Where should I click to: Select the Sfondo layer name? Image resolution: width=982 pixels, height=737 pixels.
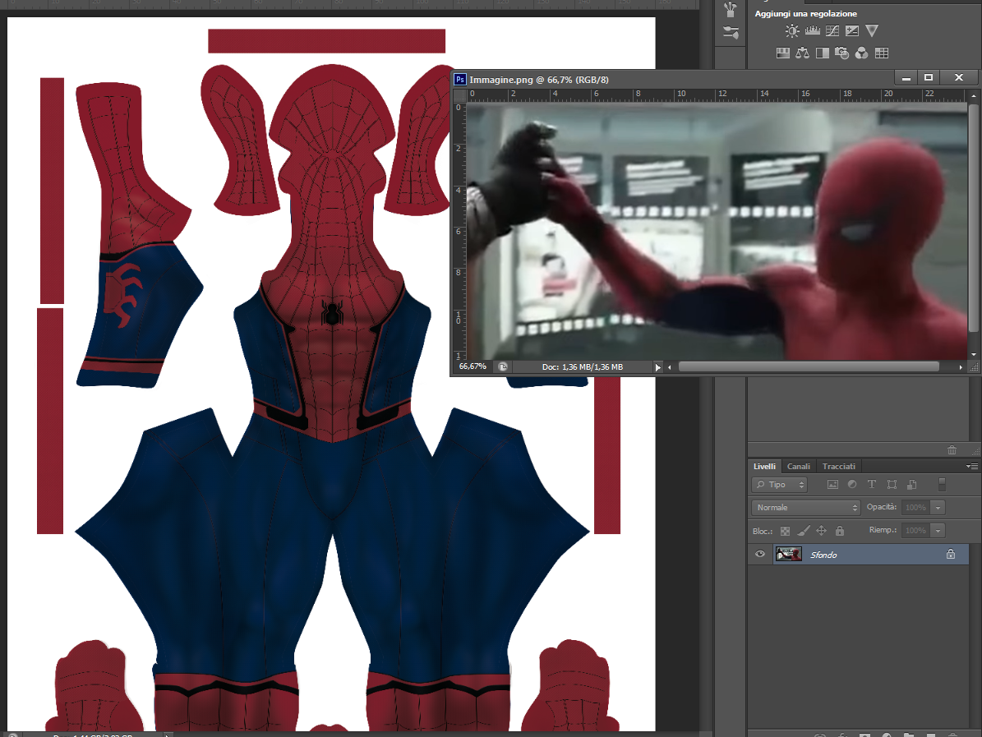[823, 555]
